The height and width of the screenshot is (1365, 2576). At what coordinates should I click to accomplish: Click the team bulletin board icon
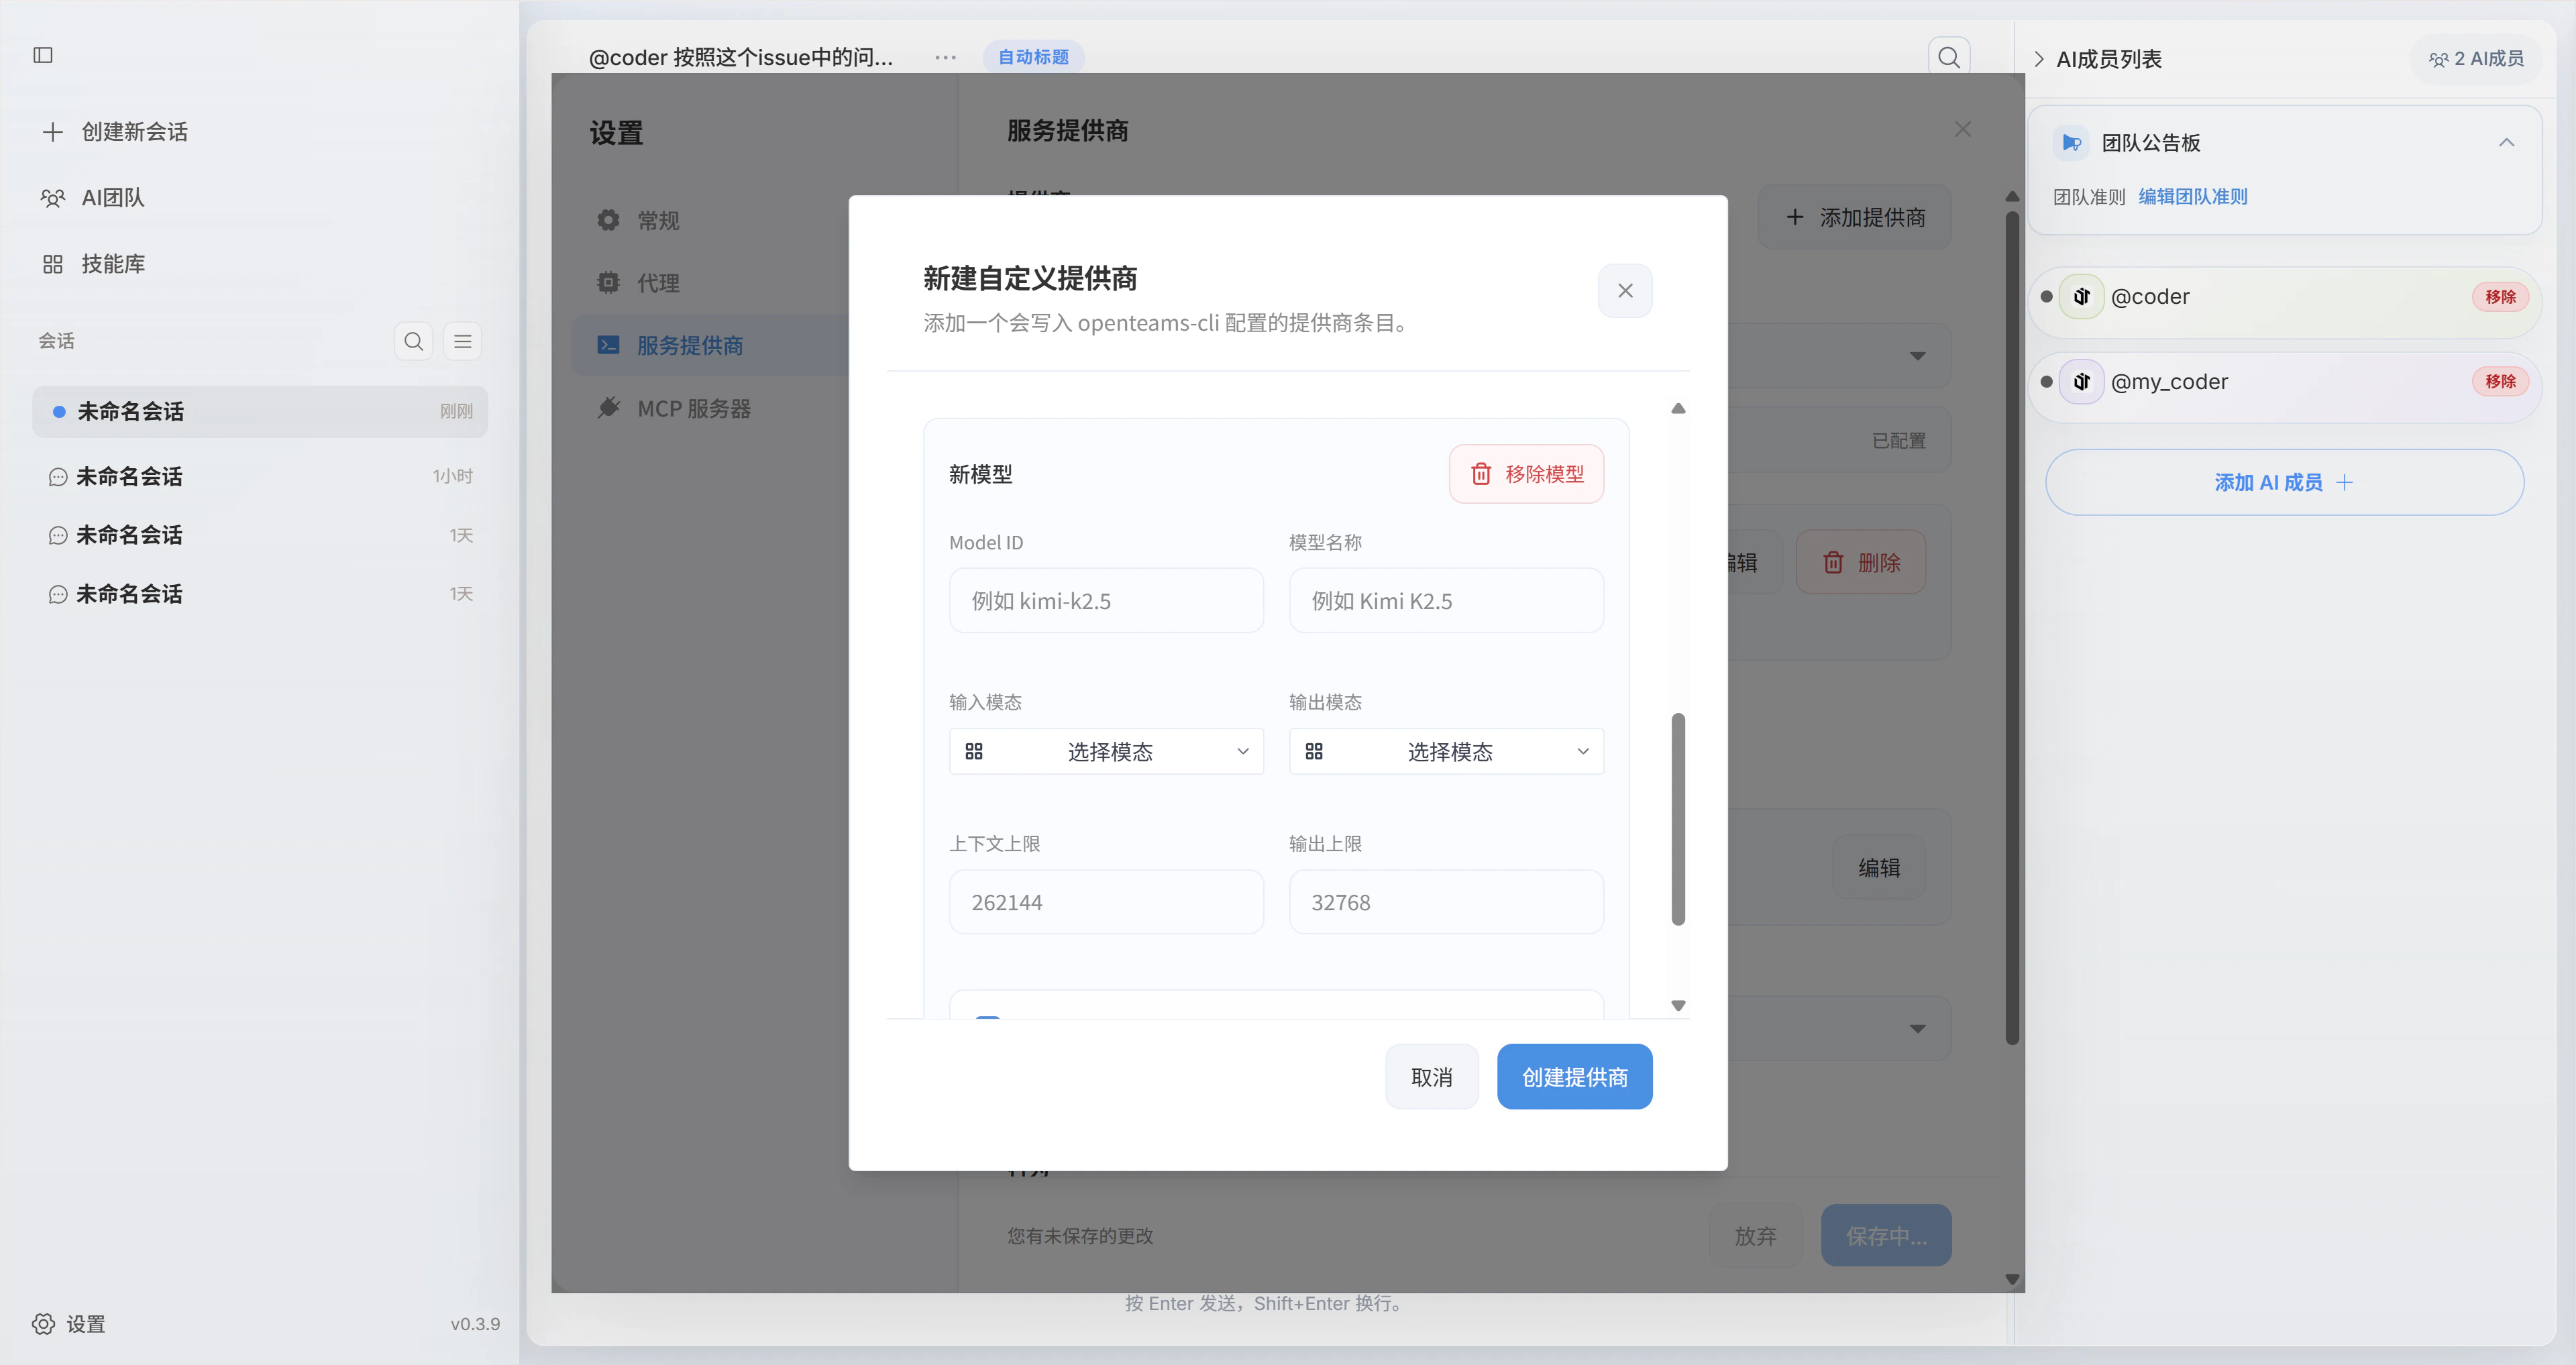click(x=2071, y=143)
